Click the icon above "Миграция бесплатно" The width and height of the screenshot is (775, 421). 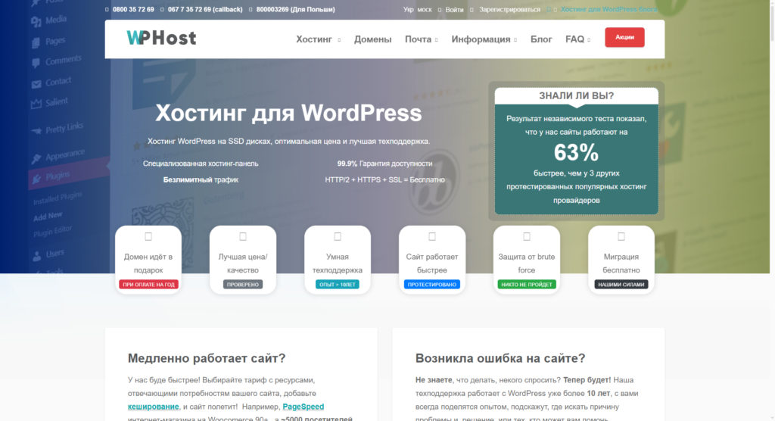(x=621, y=236)
